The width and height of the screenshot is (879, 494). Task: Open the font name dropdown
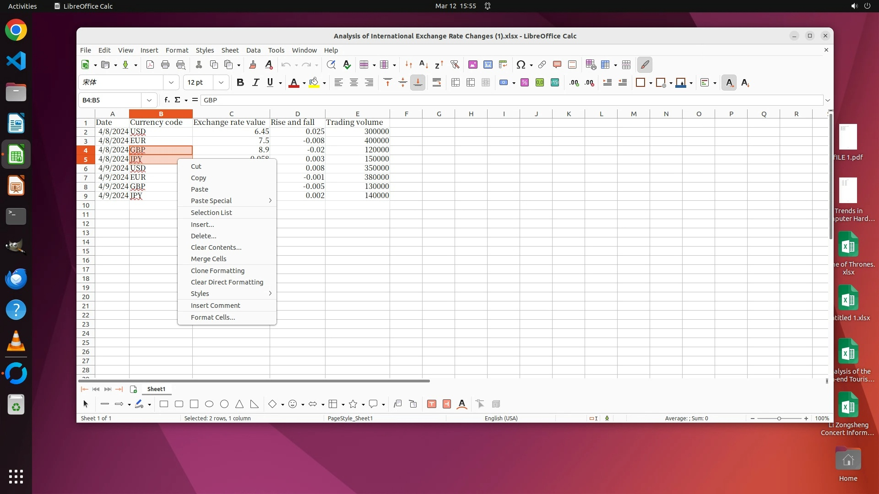[x=171, y=82]
